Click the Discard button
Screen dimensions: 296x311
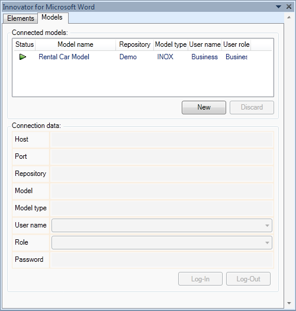252,107
